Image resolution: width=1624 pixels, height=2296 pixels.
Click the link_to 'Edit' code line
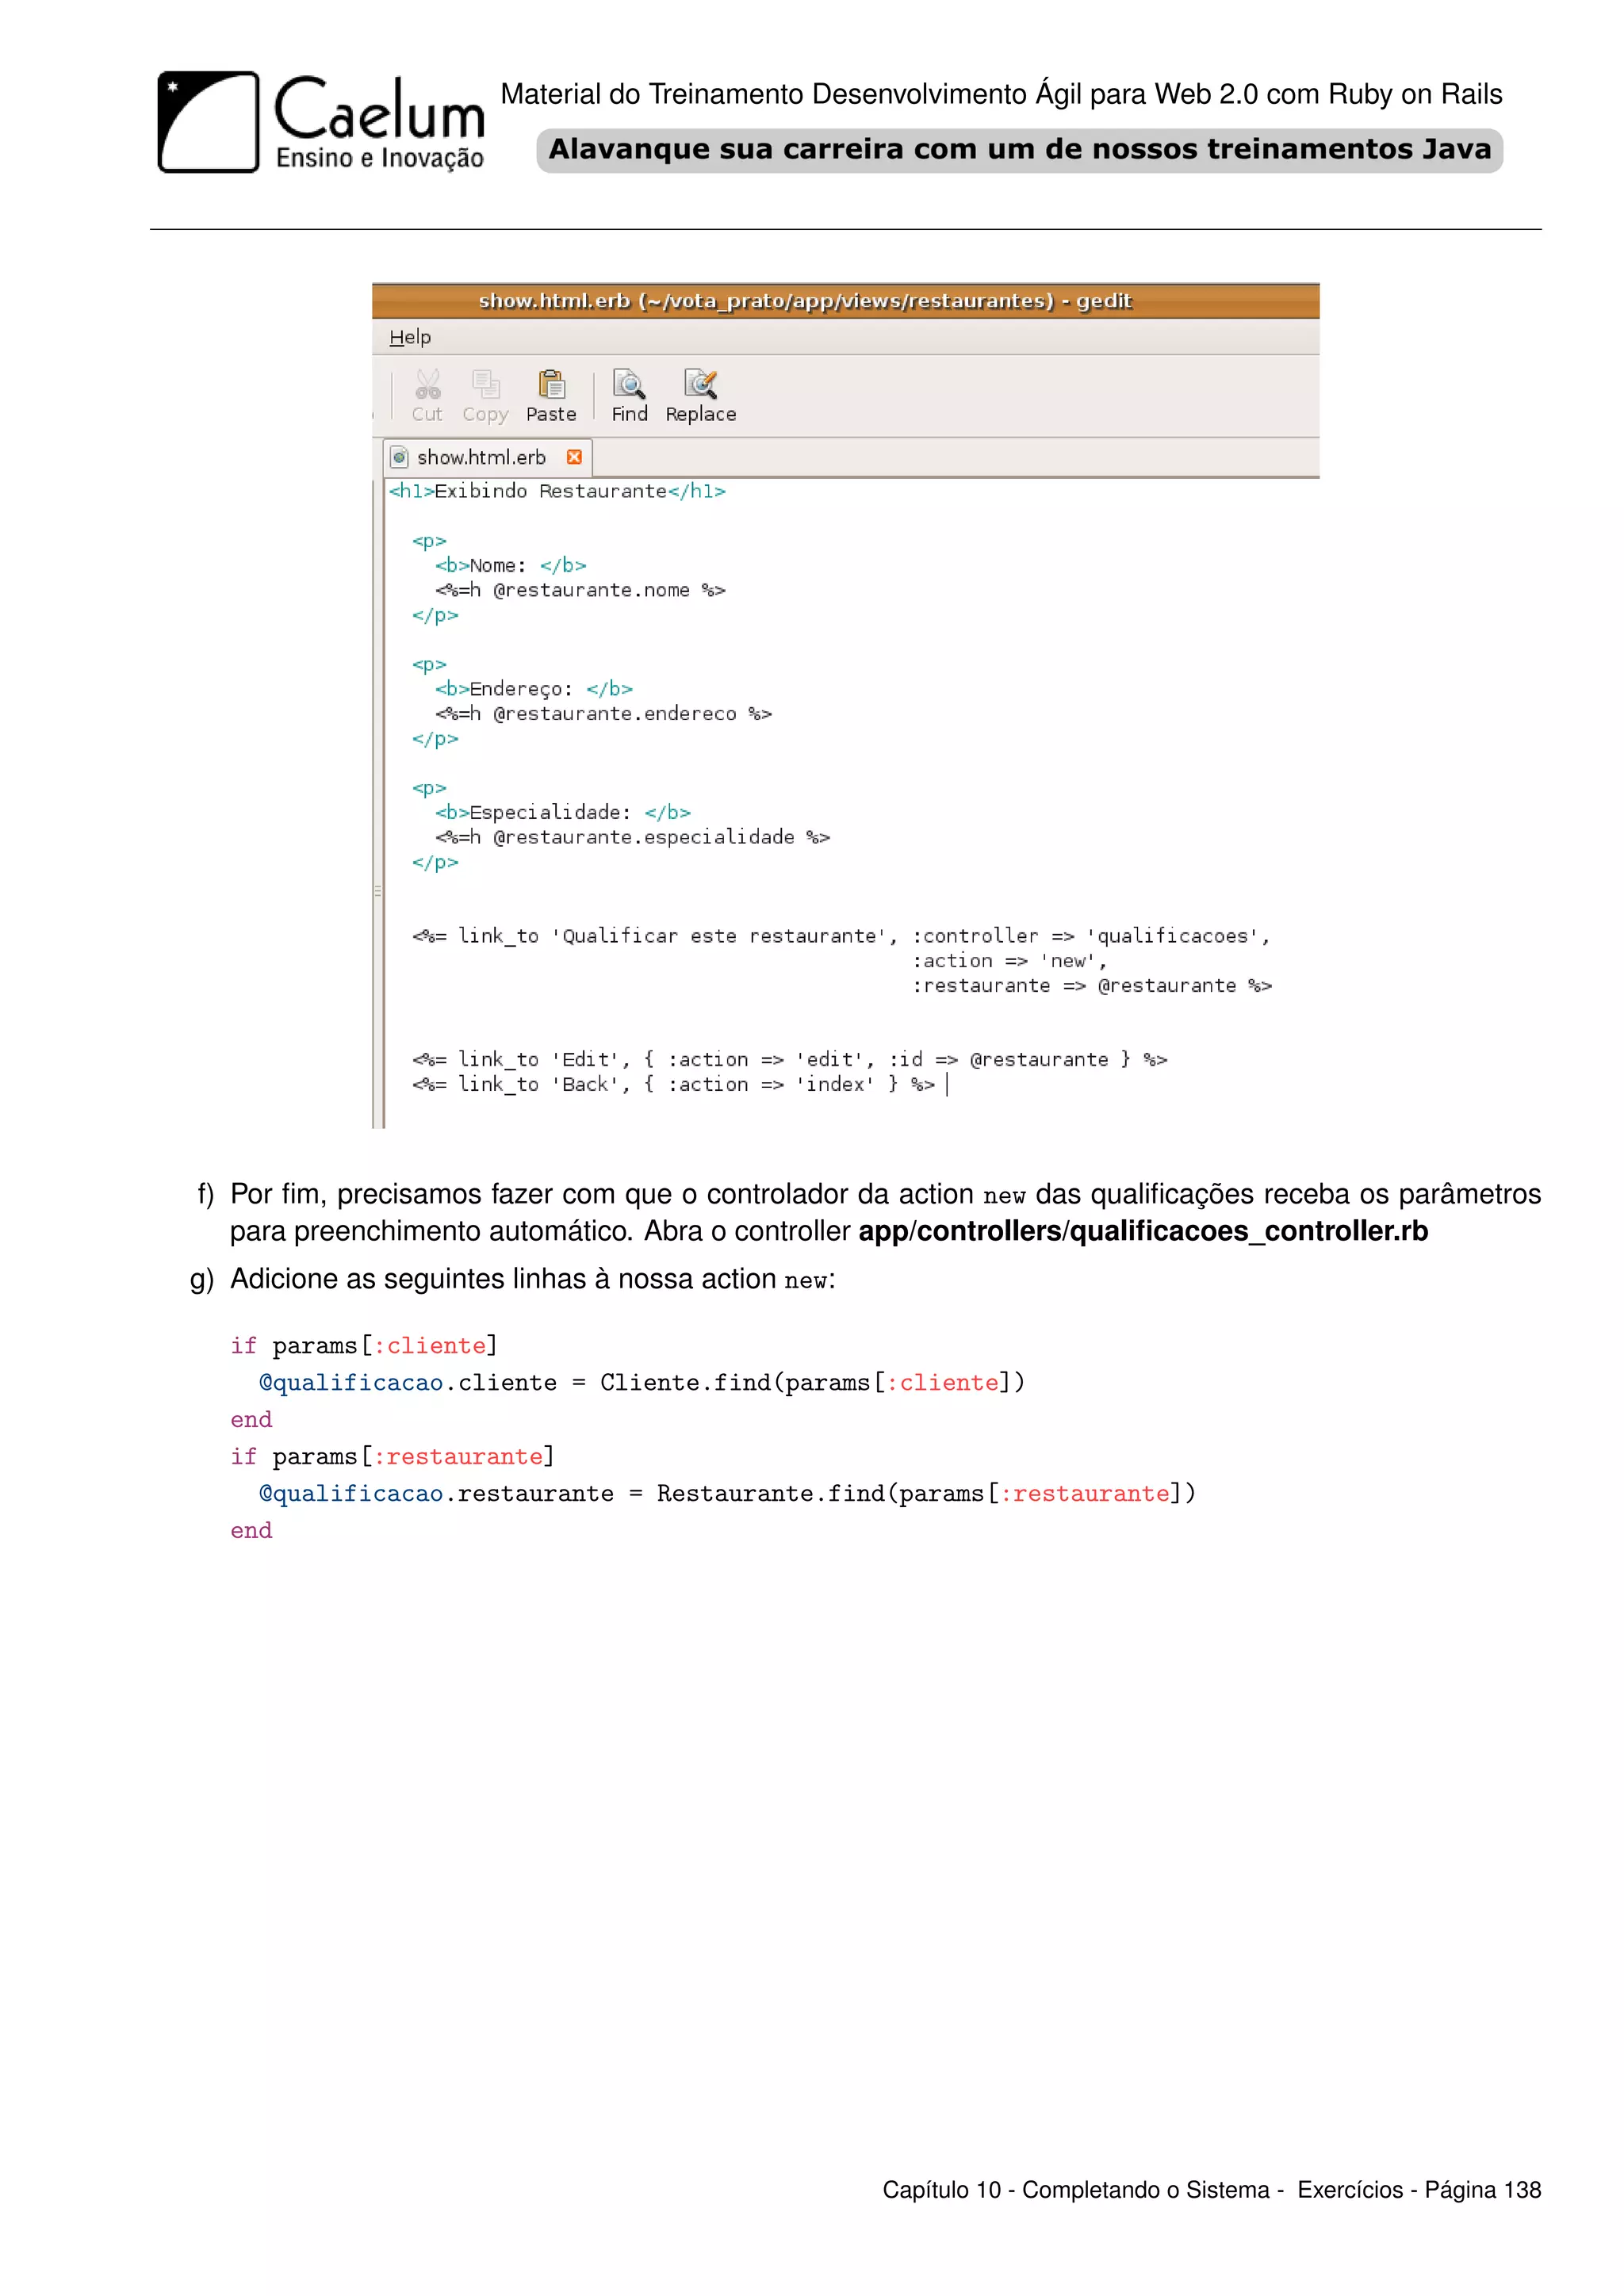(x=790, y=1060)
